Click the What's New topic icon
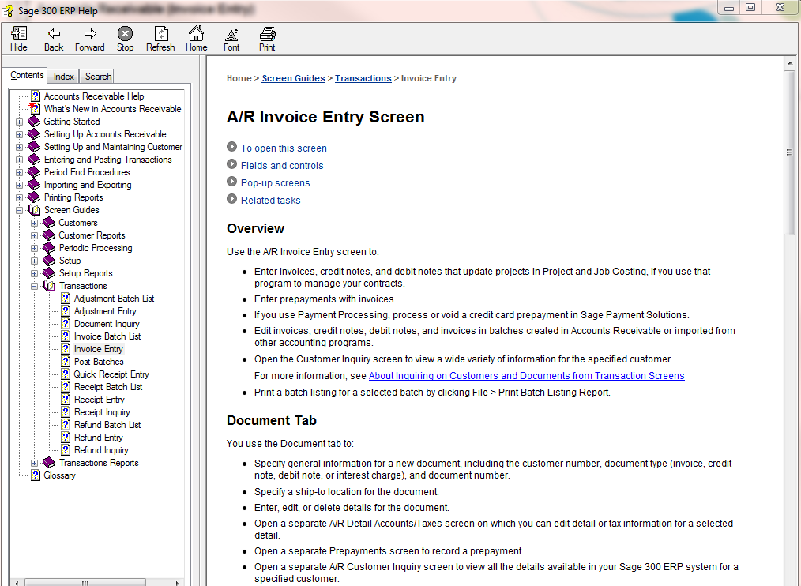The width and height of the screenshot is (801, 586). [x=34, y=108]
